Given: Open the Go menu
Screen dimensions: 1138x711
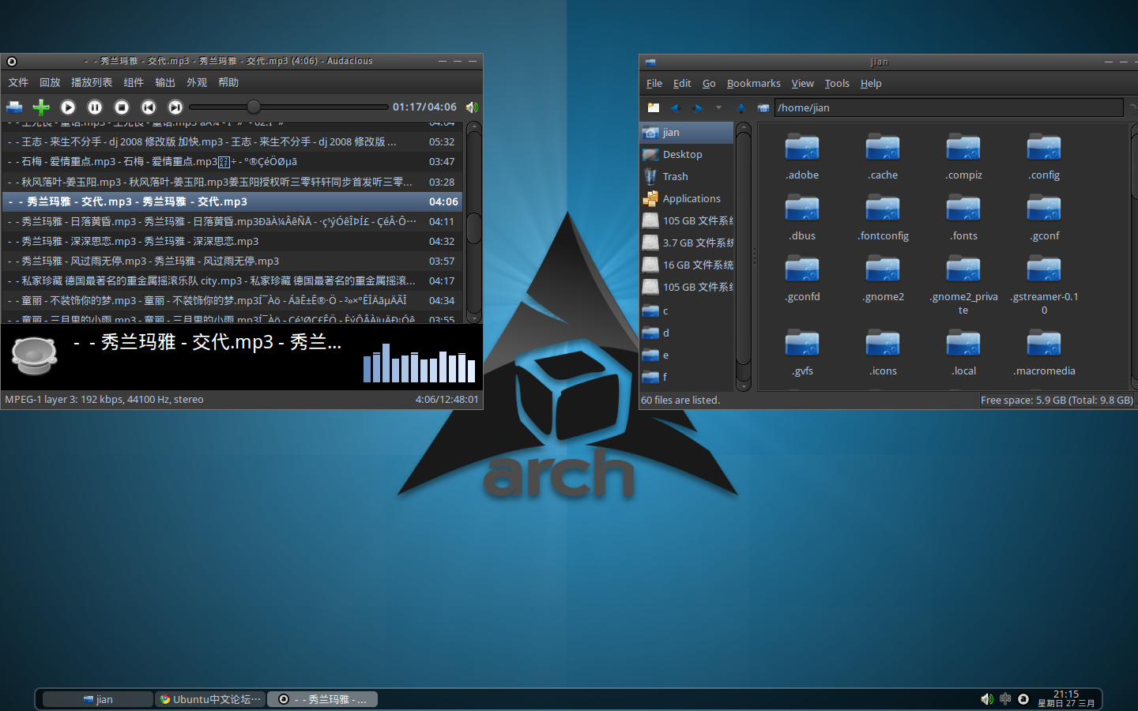Looking at the screenshot, I should tap(709, 83).
